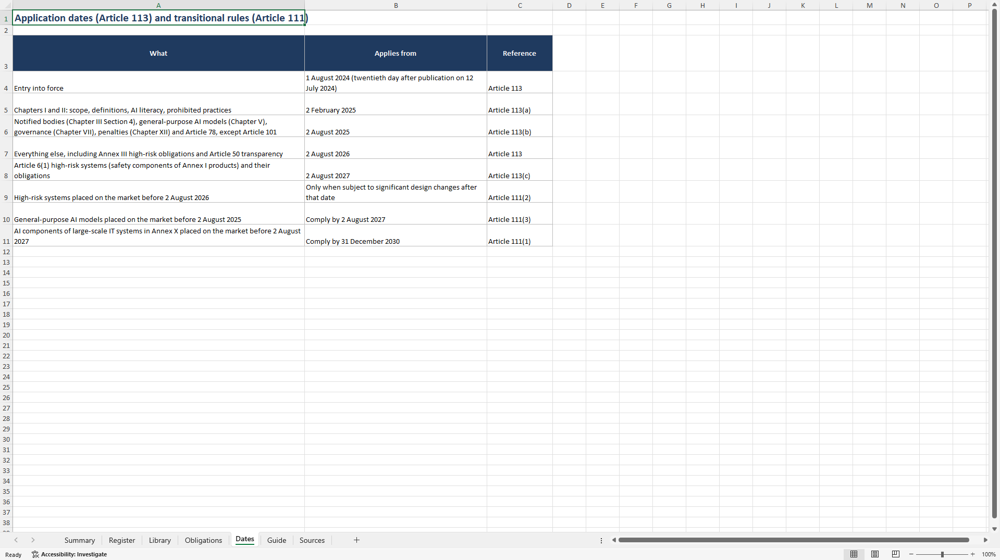This screenshot has height=560, width=1000.
Task: Open the Library sheet tab
Action: coord(160,540)
